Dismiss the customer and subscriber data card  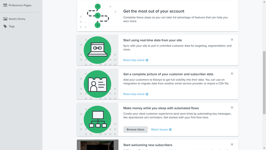(232, 74)
